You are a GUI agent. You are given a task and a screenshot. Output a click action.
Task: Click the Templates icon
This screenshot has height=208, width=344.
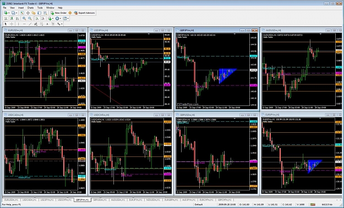coord(65,18)
